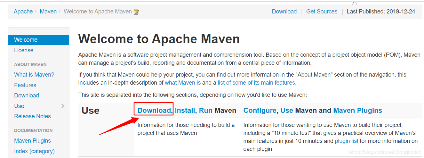The width and height of the screenshot is (424, 158).
Task: Open Release Notes in the sidebar
Action: coord(32,116)
